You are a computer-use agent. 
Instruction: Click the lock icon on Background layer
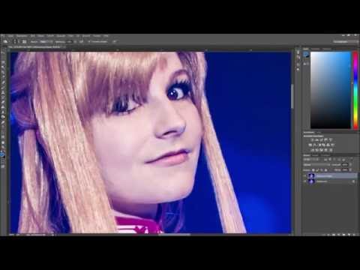point(353,181)
